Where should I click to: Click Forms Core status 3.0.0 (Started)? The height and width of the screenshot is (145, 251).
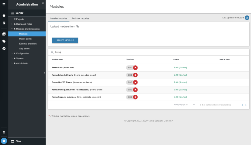click(x=180, y=68)
